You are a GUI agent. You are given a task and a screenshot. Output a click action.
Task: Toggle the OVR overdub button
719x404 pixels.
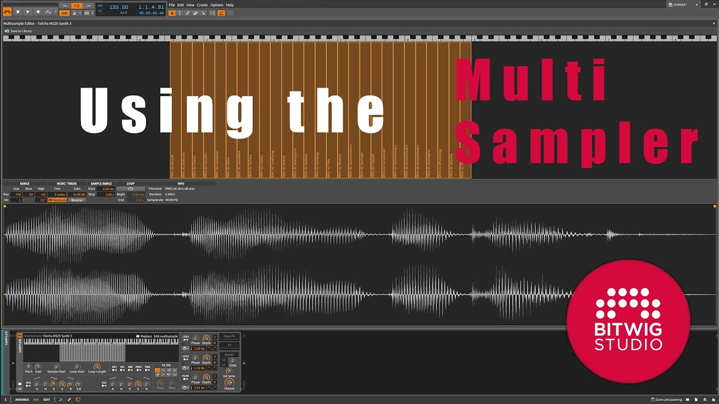pyautogui.click(x=65, y=13)
